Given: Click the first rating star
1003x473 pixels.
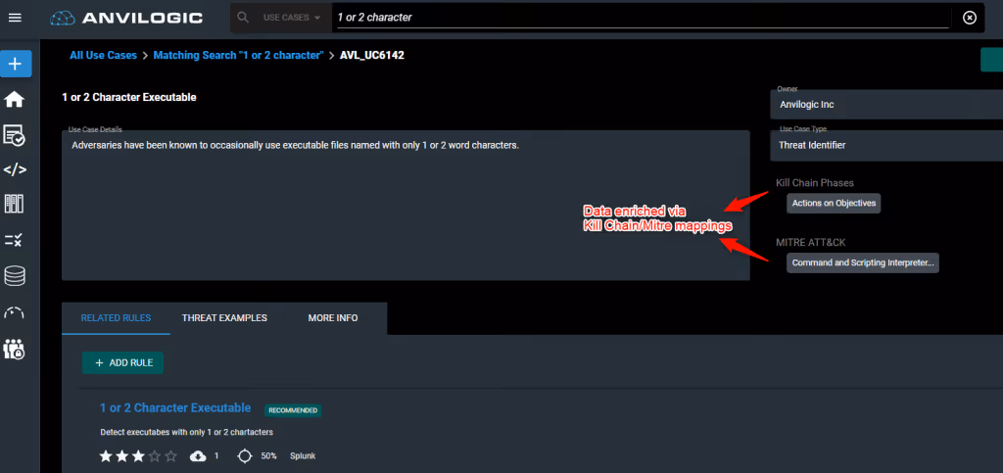Looking at the screenshot, I should (x=106, y=455).
